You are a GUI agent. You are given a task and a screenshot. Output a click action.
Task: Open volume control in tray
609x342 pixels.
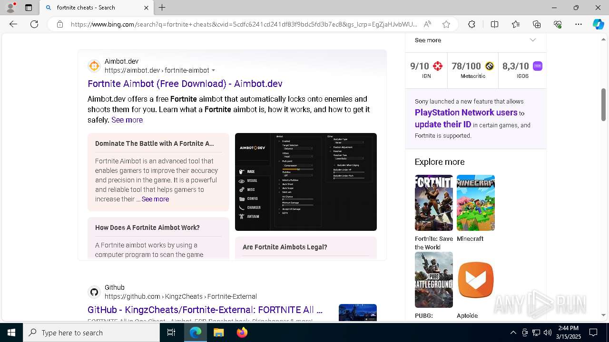tap(548, 332)
